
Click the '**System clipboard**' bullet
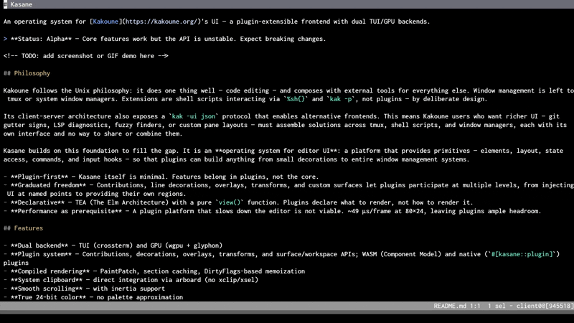coord(47,280)
